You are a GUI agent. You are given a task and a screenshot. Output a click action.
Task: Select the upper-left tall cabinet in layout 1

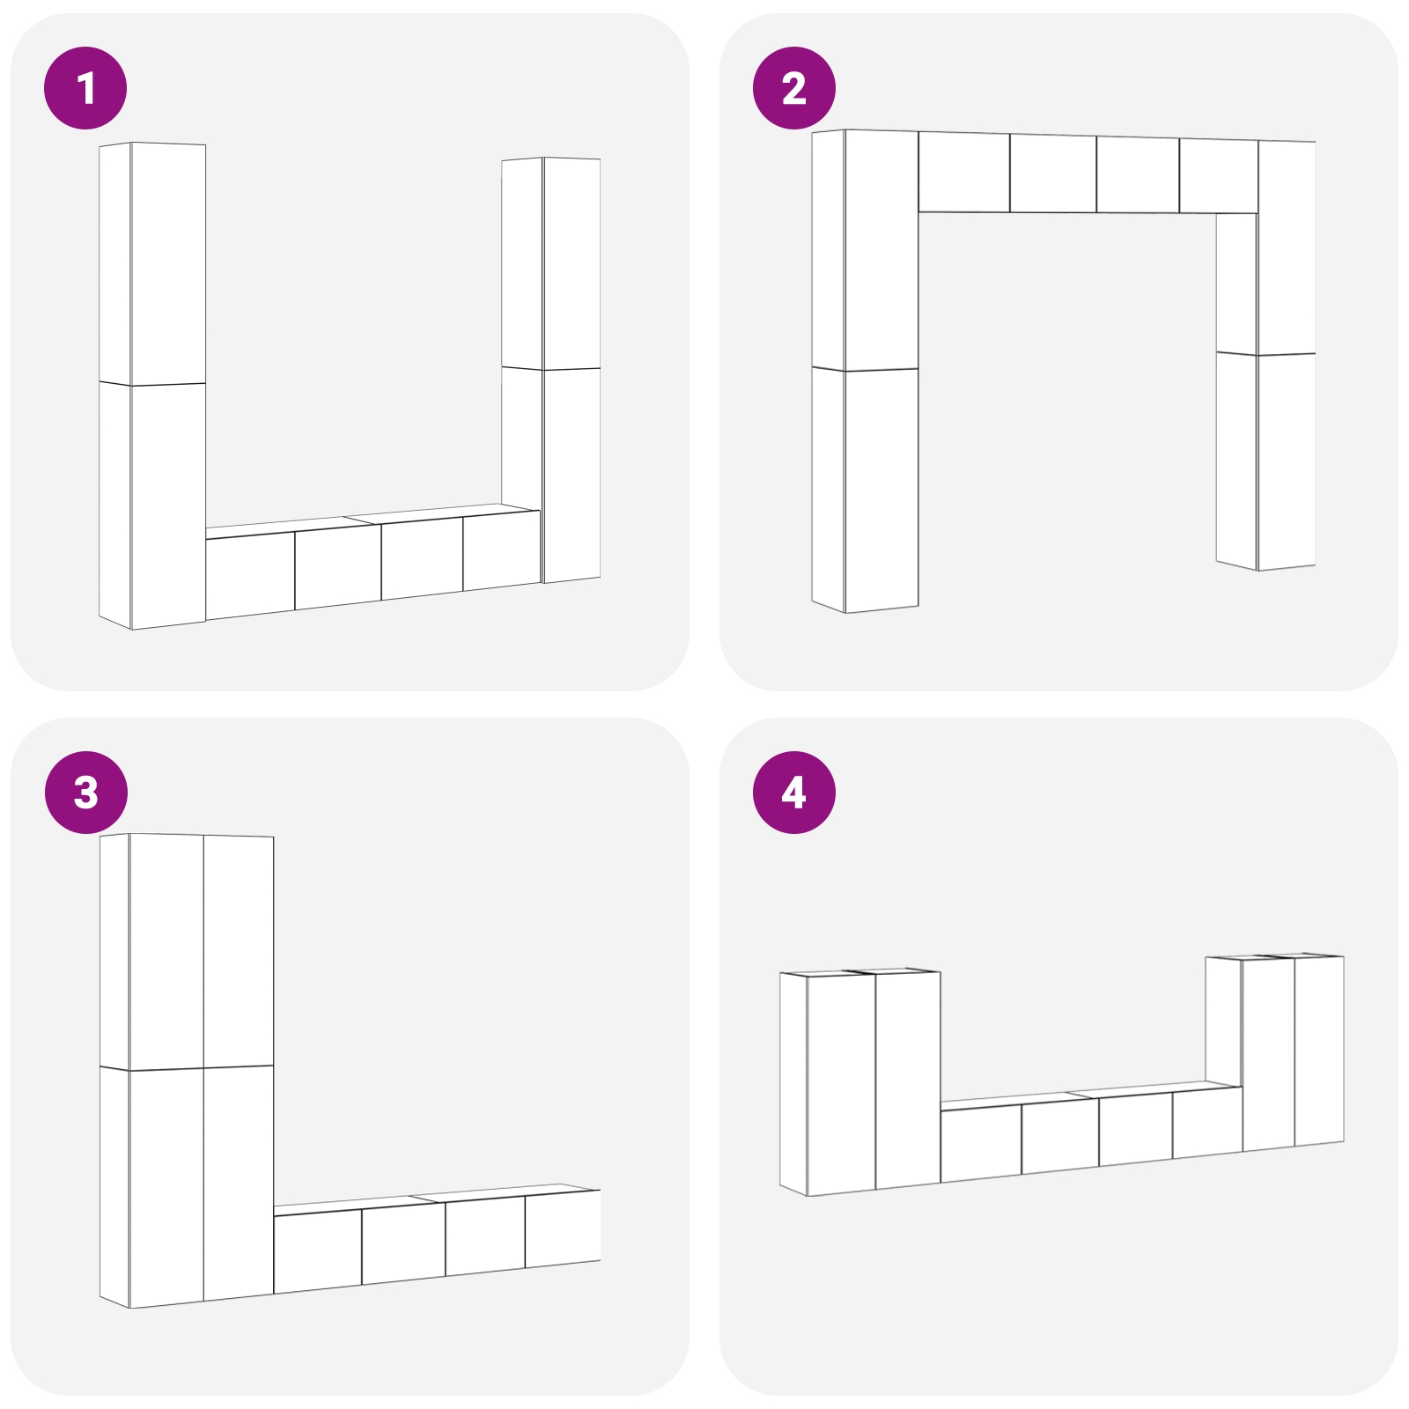(152, 263)
